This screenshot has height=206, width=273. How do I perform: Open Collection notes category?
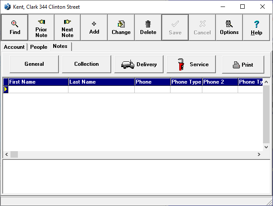86,64
